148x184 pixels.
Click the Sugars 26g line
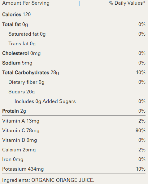click(22, 92)
